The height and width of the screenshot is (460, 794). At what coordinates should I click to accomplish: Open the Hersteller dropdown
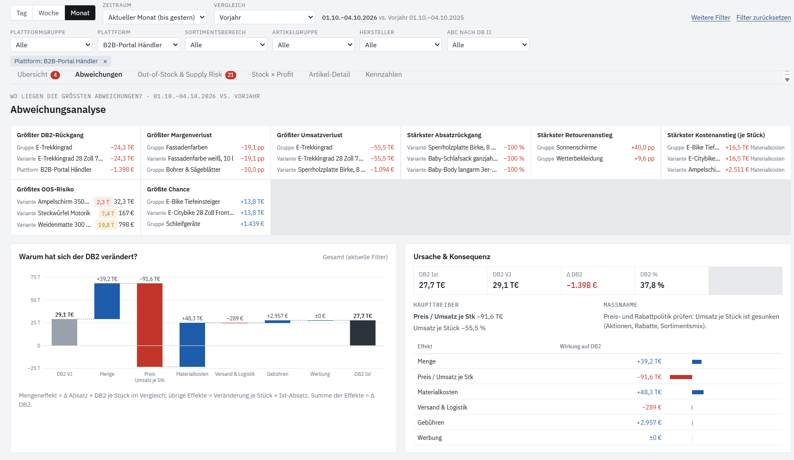click(x=401, y=45)
